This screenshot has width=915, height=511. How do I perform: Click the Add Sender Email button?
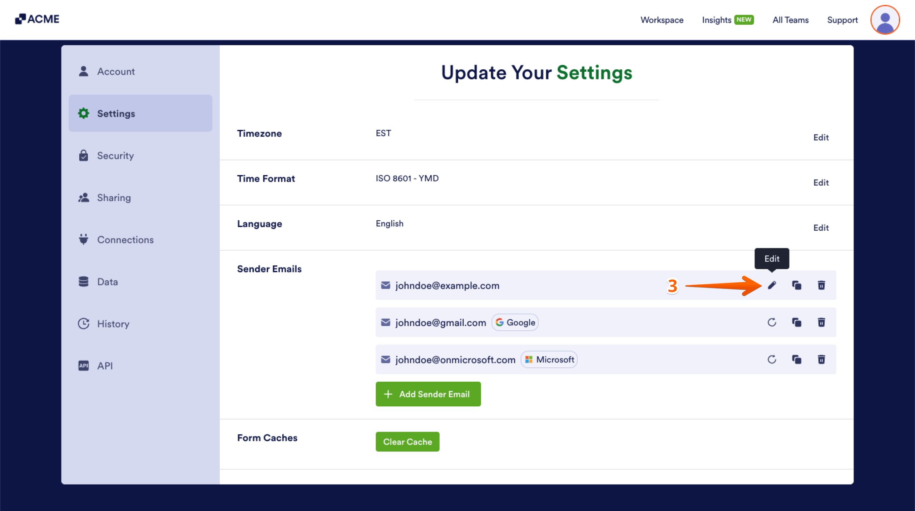tap(428, 394)
